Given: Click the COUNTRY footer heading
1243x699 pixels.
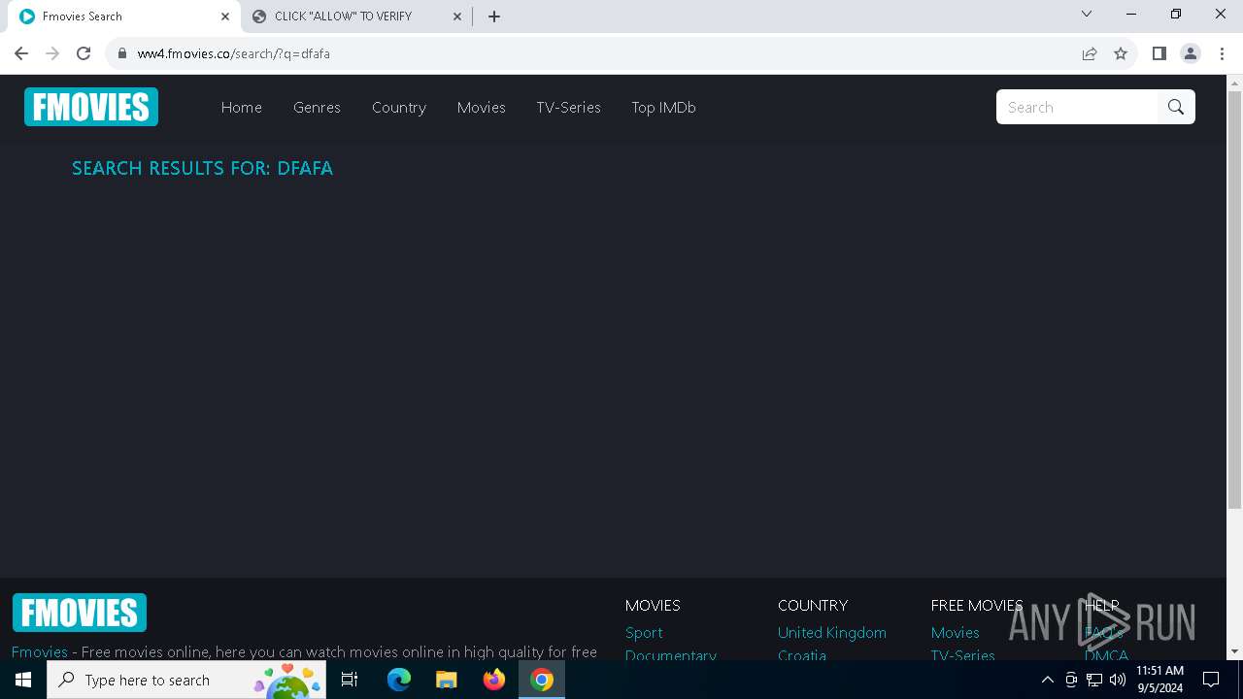Looking at the screenshot, I should (813, 605).
